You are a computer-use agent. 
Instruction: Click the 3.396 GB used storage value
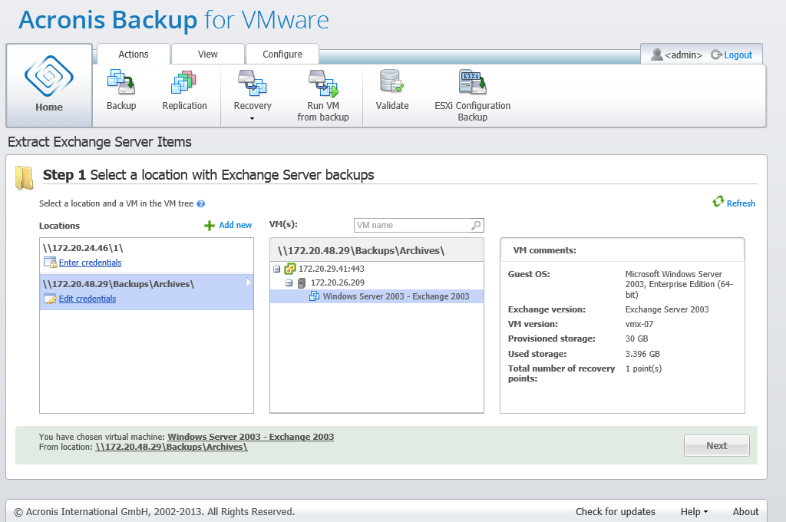[642, 354]
